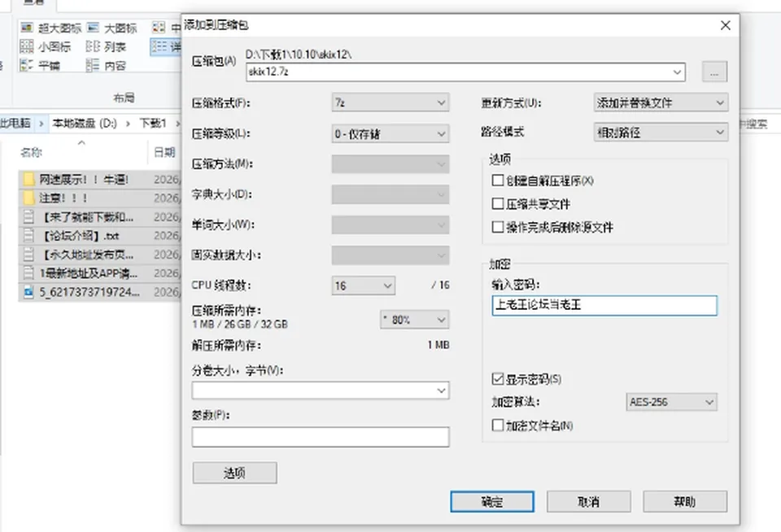Click the 输入密码 password field
Viewport: 781px width, 532px height.
(x=604, y=305)
